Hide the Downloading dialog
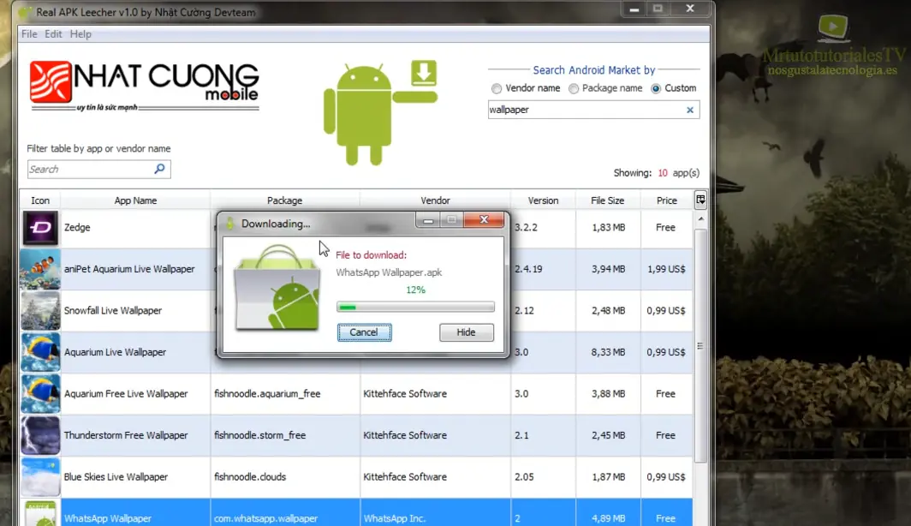This screenshot has width=911, height=526. pyautogui.click(x=466, y=332)
